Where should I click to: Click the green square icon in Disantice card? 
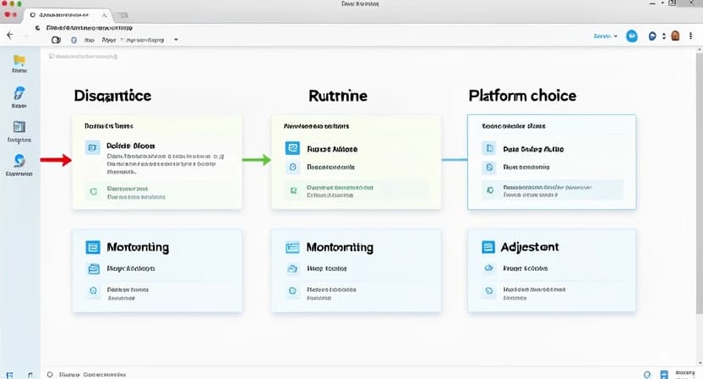(x=93, y=191)
